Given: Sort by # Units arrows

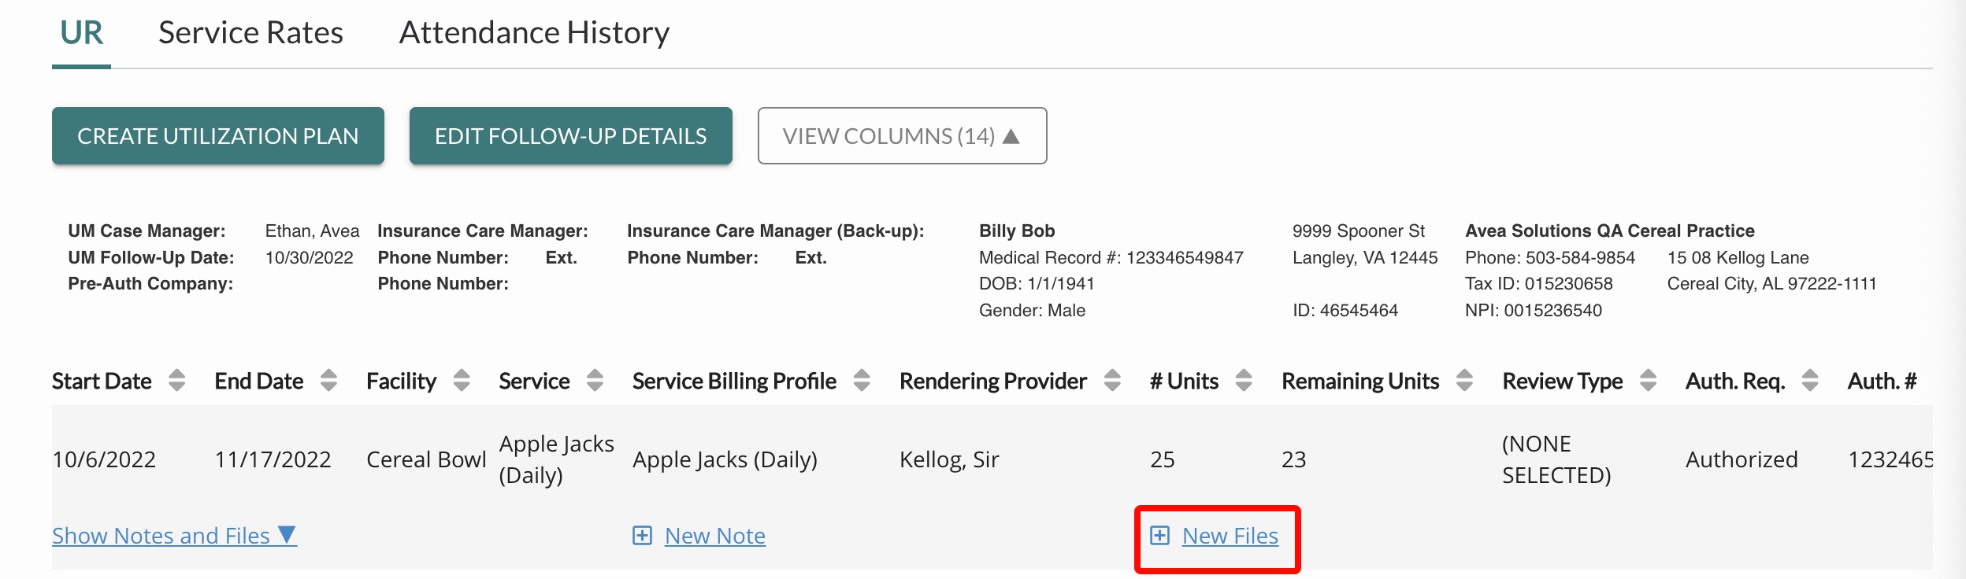Looking at the screenshot, I should [x=1244, y=381].
